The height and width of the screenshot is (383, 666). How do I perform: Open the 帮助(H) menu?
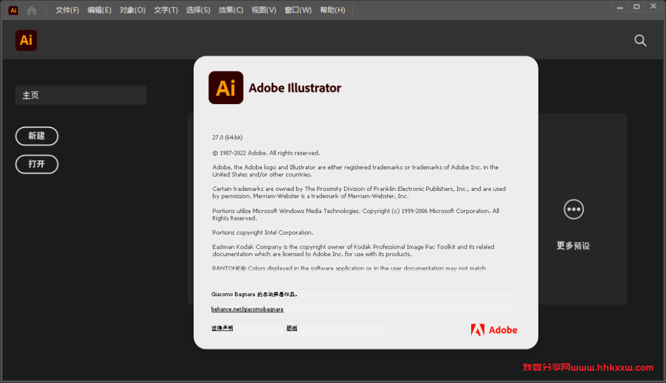click(332, 10)
